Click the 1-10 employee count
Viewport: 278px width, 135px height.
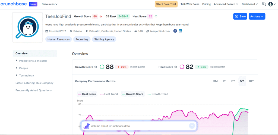pos(140,31)
